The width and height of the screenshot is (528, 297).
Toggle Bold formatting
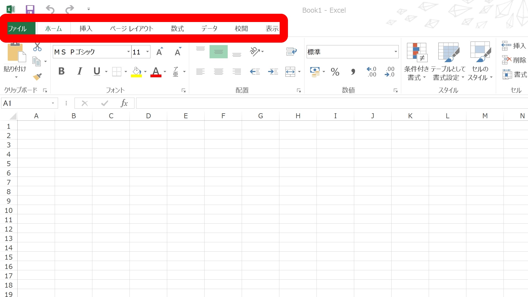click(x=62, y=71)
